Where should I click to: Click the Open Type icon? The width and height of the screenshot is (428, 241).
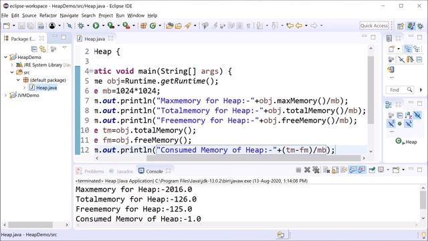(x=169, y=25)
